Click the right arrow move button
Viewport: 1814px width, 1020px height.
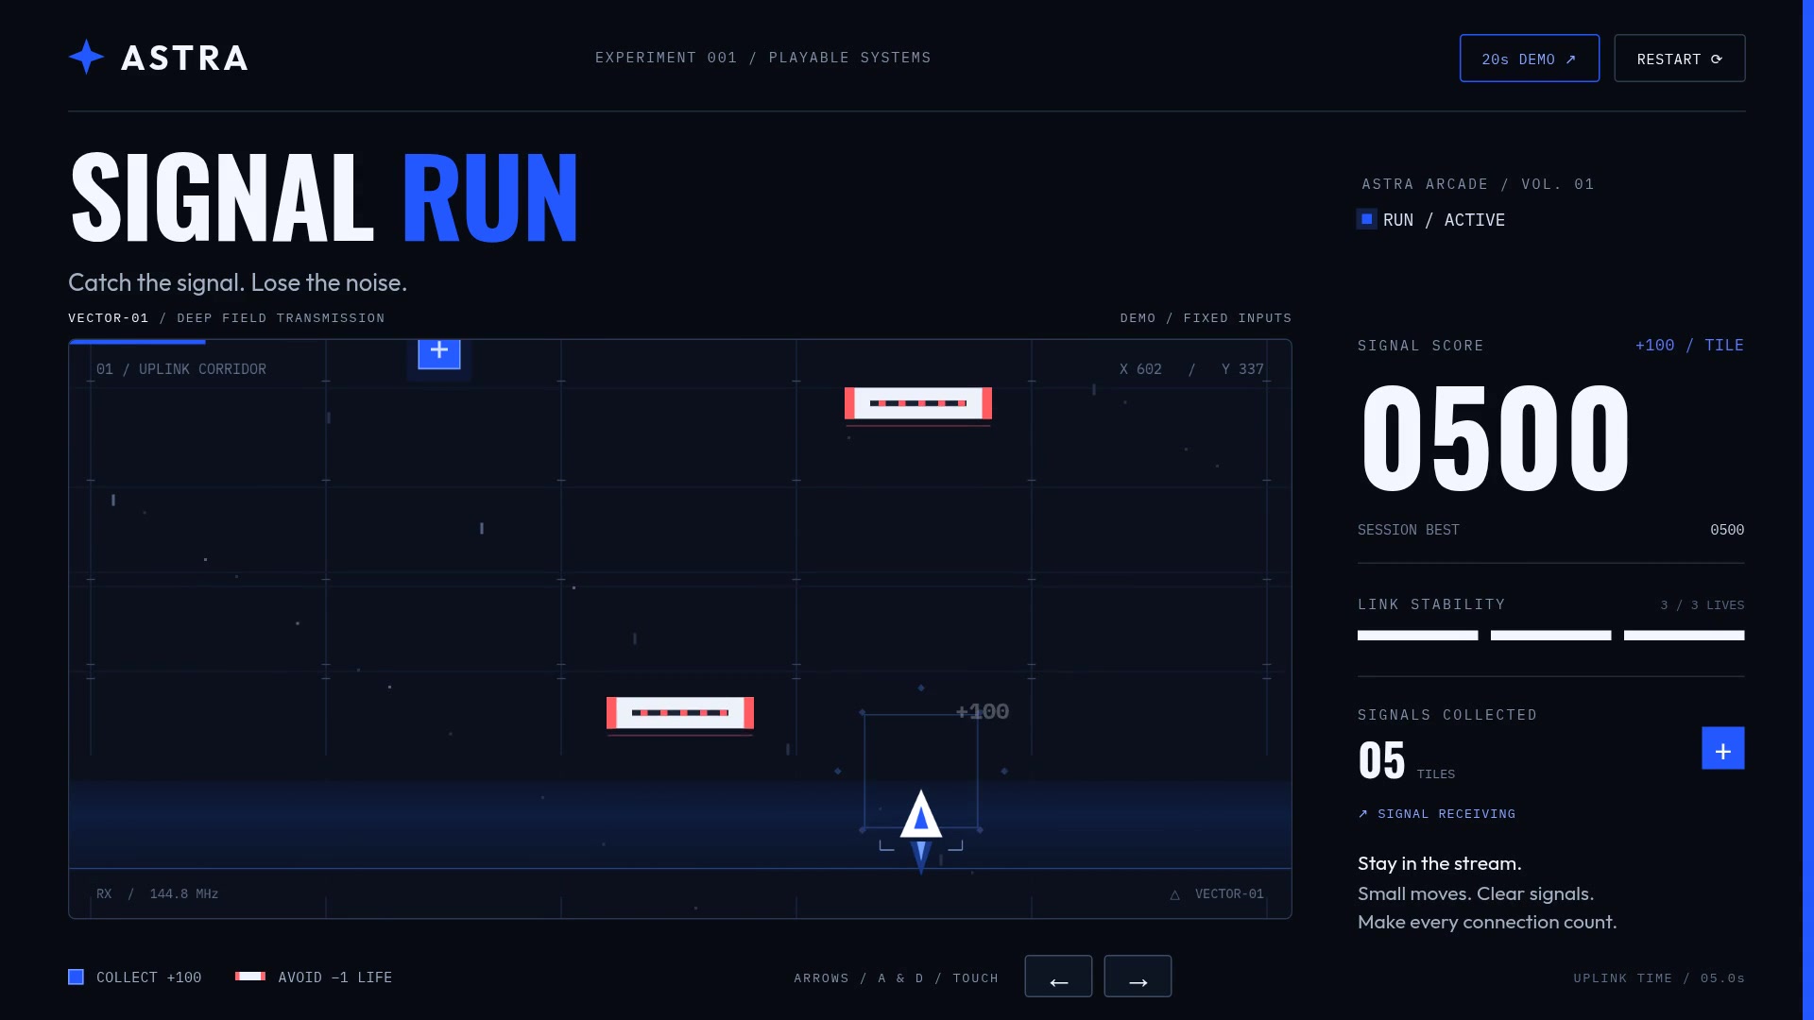[1138, 977]
